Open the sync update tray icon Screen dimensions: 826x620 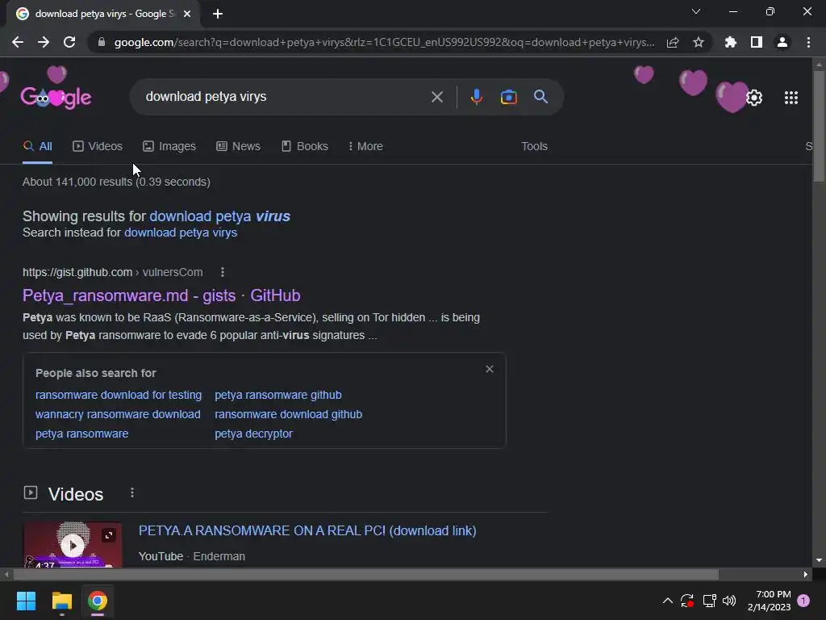[687, 601]
